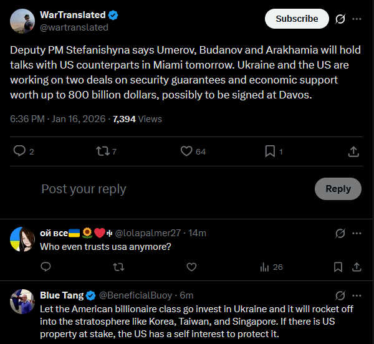Click the Subscribe button
The width and height of the screenshot is (374, 344).
coord(297,19)
